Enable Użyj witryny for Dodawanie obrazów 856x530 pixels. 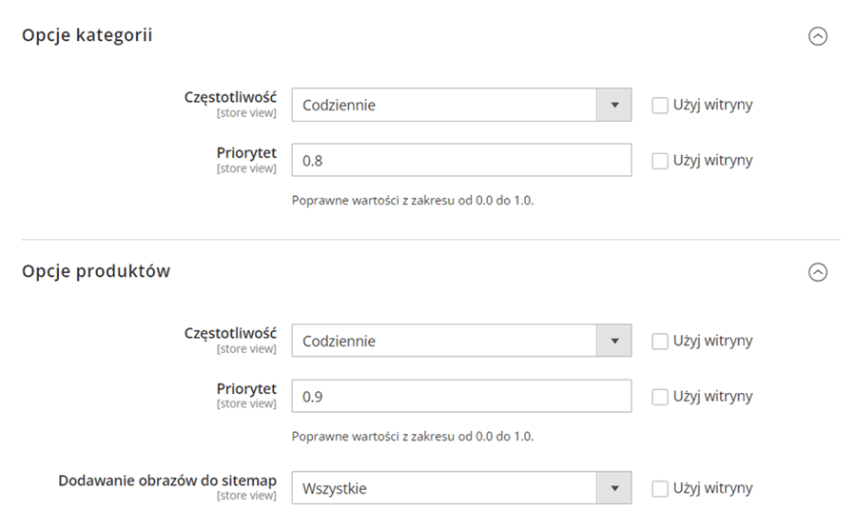click(659, 489)
